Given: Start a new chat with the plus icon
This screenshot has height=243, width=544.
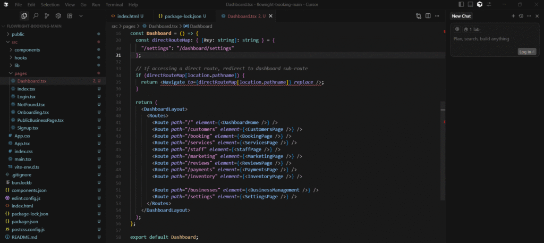Looking at the screenshot, I should [513, 16].
